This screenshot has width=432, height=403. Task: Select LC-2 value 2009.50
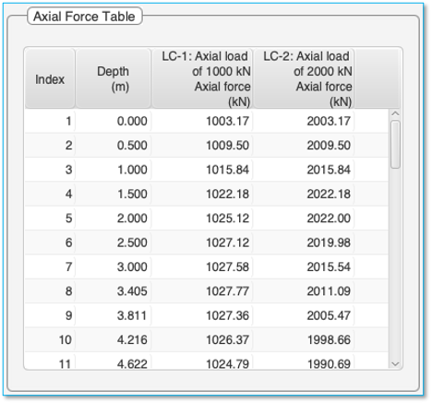point(304,146)
